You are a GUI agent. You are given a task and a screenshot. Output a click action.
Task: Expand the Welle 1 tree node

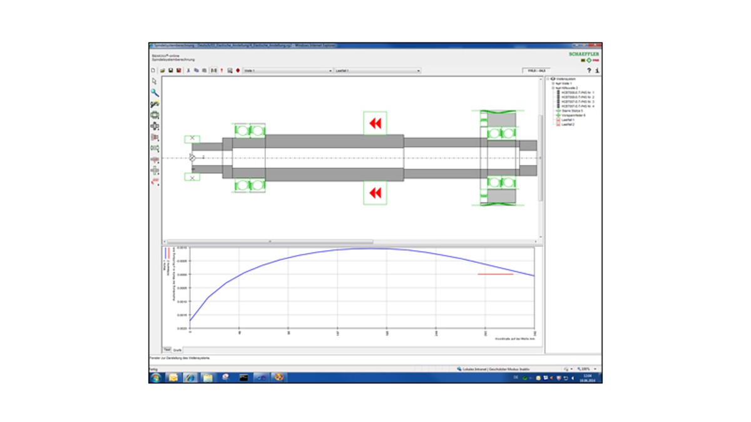552,84
